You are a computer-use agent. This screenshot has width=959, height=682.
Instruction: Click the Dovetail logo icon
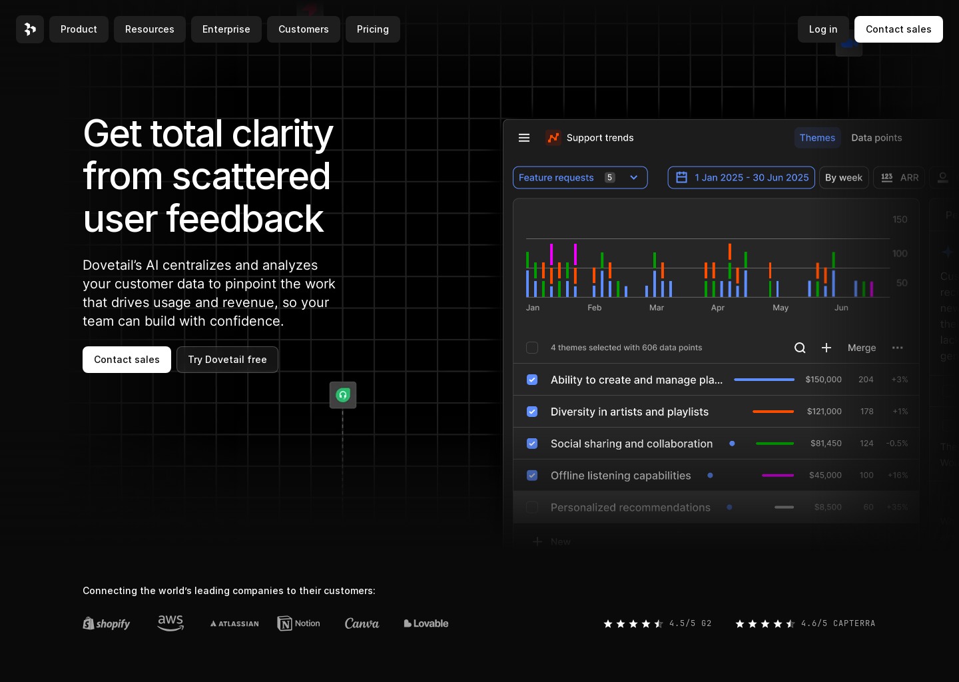coord(30,29)
